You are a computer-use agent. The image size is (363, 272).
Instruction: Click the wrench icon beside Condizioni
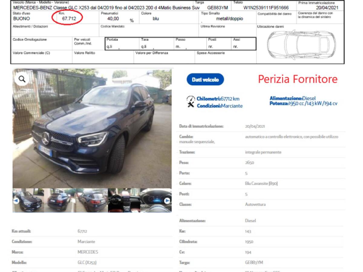[x=191, y=105]
